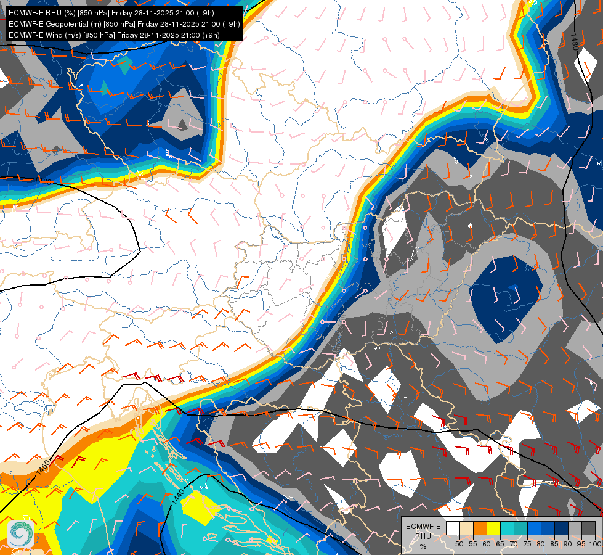Click the bright blue 75-80 legend swatch
This screenshot has height=555, width=603.
535,528
